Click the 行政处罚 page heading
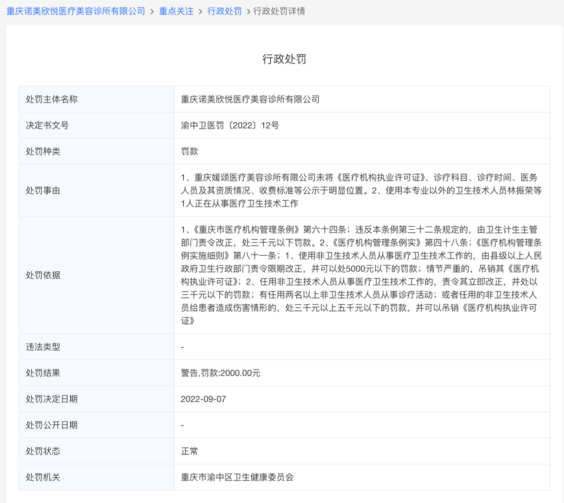Image resolution: width=564 pixels, height=503 pixels. (284, 59)
